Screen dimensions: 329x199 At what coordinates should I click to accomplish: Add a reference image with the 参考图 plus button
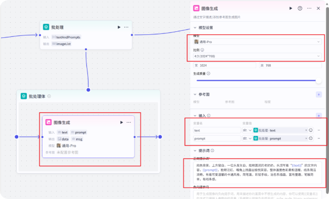319,94
